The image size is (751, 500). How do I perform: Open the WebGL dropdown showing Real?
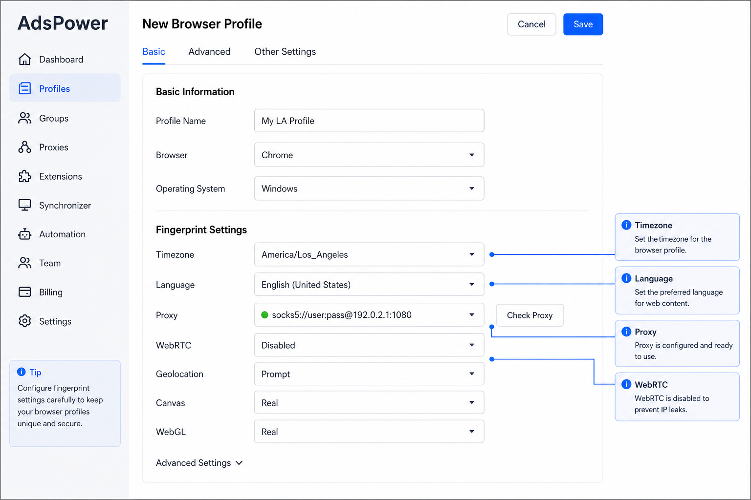coord(369,432)
